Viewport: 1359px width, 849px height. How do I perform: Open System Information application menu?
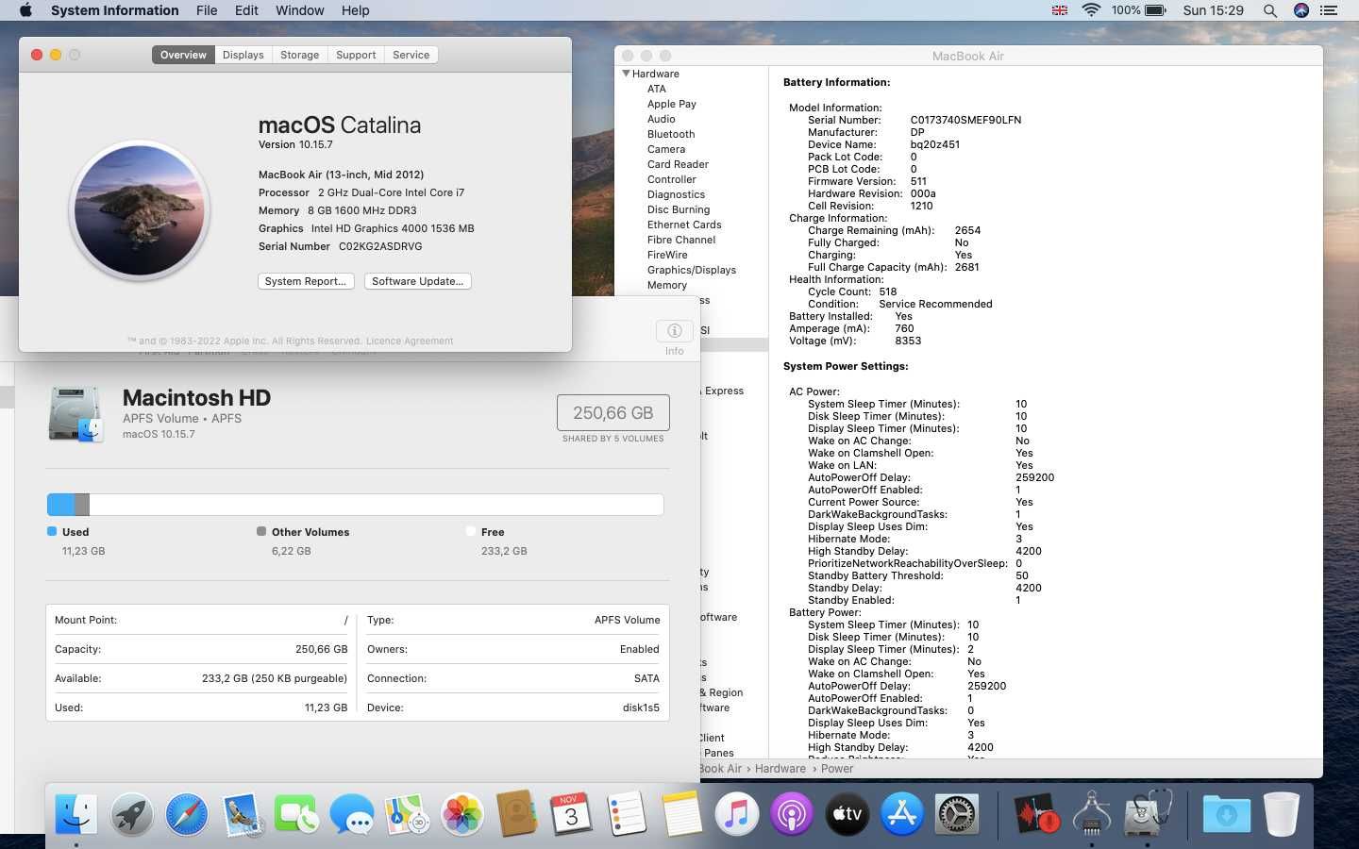[x=114, y=10]
